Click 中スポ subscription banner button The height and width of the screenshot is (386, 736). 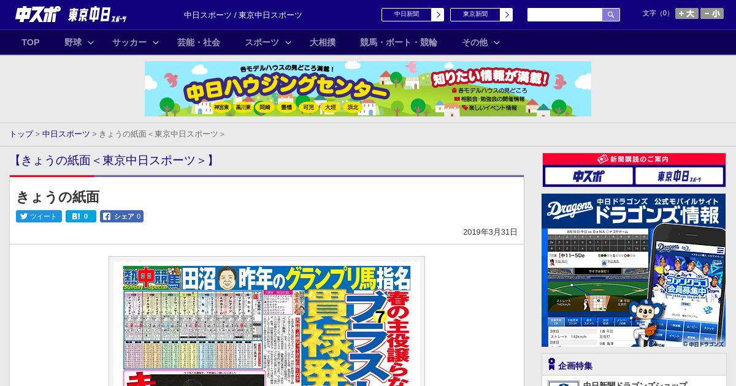coord(589,176)
